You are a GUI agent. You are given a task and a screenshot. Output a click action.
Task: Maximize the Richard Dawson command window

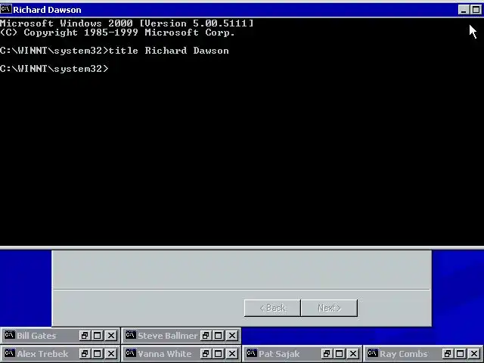(476, 10)
